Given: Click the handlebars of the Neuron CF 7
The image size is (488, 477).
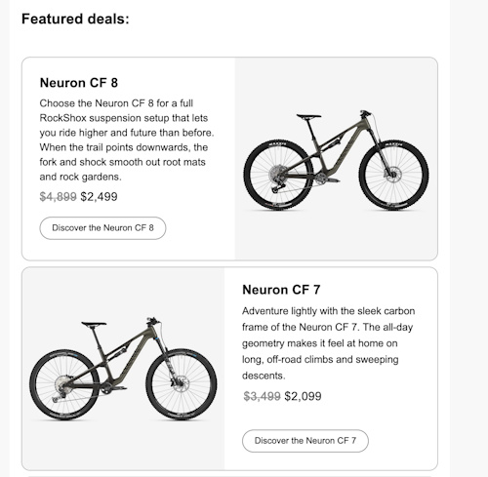Looking at the screenshot, I should [153, 321].
